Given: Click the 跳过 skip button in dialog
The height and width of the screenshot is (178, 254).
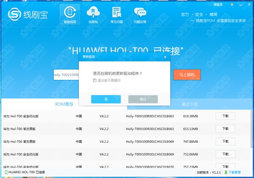Looking at the screenshot, I should click(143, 99).
